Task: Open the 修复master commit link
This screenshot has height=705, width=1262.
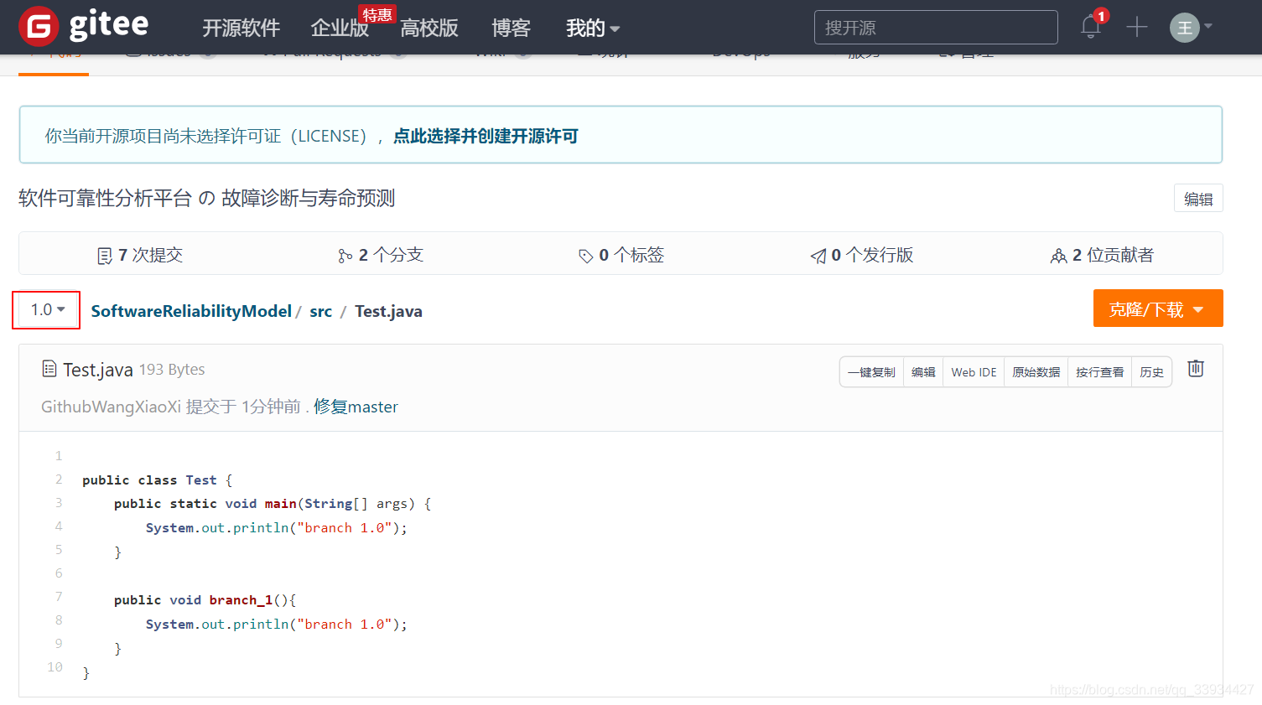Action: (x=356, y=407)
